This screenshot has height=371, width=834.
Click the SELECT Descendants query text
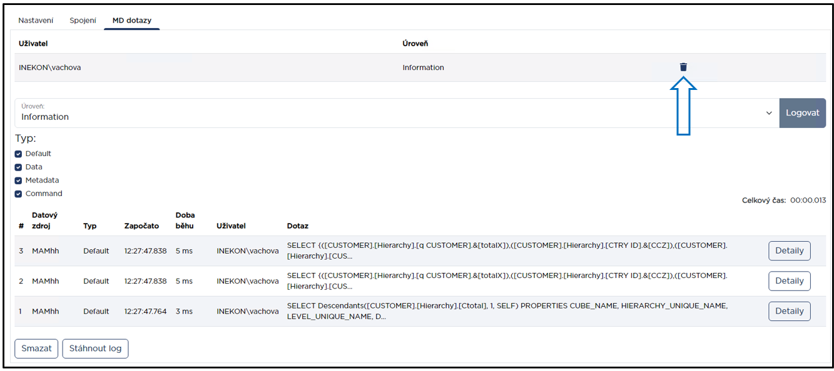point(507,311)
